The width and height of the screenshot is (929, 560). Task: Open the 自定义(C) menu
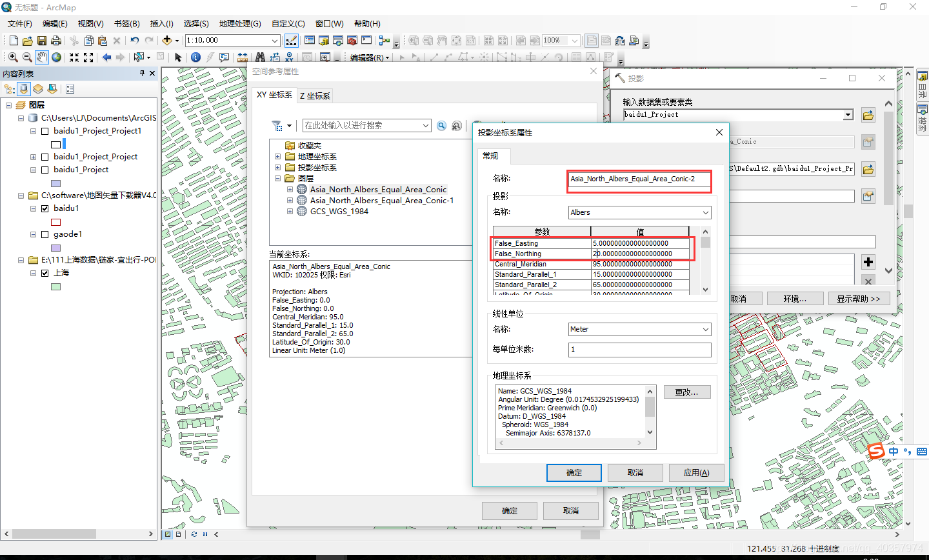point(288,24)
